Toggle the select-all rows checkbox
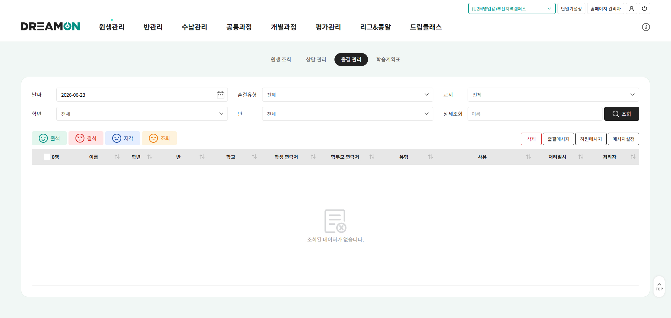This screenshot has width=671, height=318. click(x=47, y=157)
